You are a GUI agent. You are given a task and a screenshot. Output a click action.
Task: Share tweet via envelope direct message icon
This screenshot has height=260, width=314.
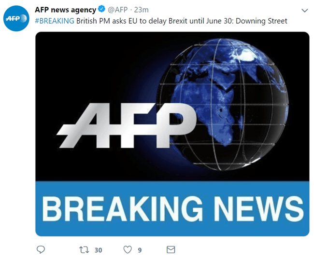click(171, 249)
